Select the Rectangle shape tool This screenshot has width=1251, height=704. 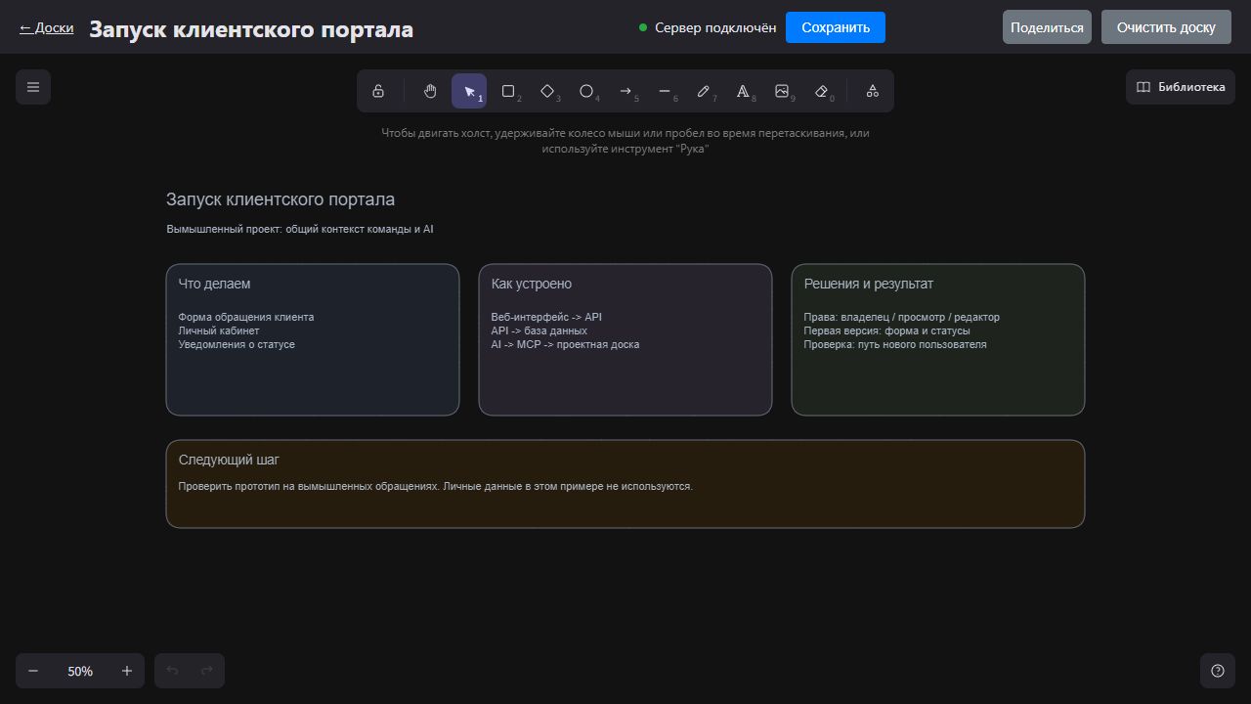click(508, 91)
